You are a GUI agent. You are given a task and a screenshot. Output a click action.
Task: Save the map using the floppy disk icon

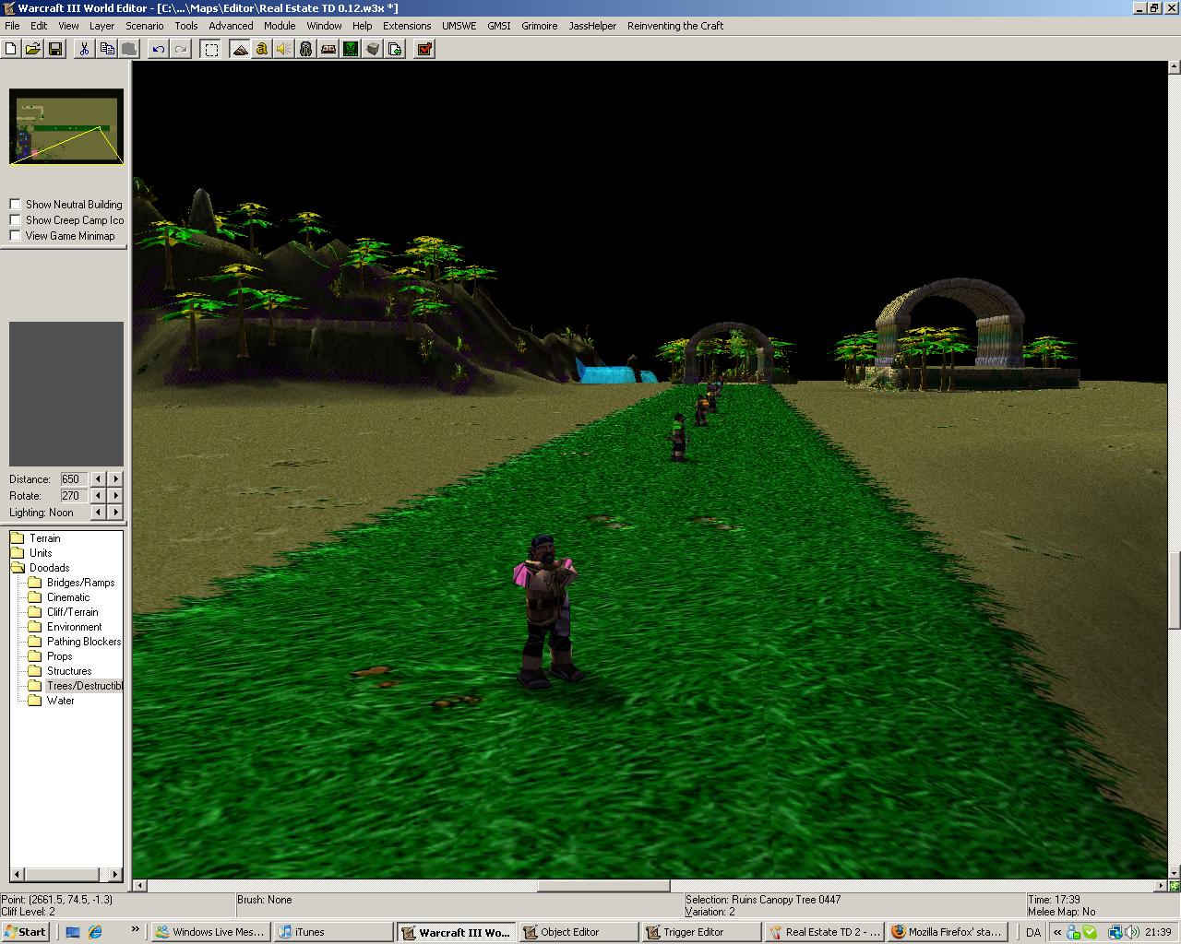(55, 49)
